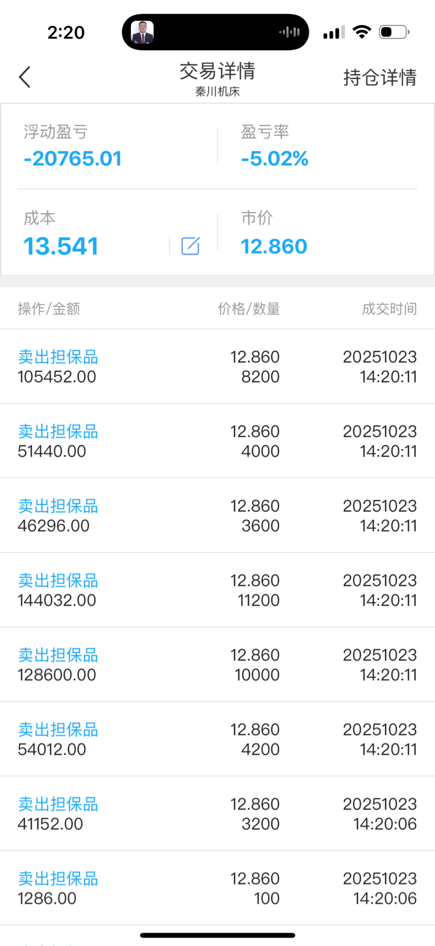Tap the edit cost pencil icon
The height and width of the screenshot is (946, 435).
coord(190,246)
